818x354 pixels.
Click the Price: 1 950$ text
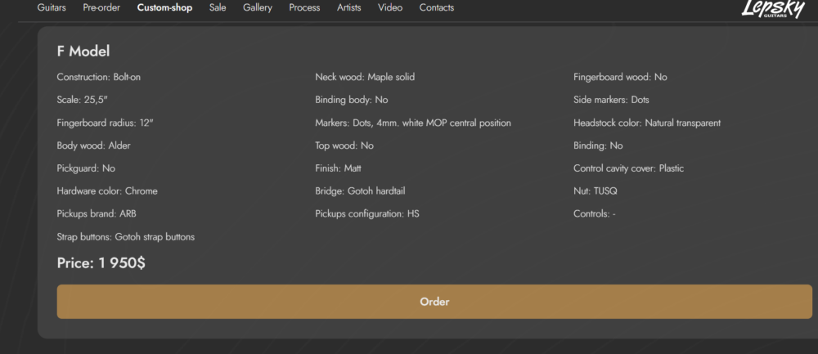pyautogui.click(x=101, y=263)
